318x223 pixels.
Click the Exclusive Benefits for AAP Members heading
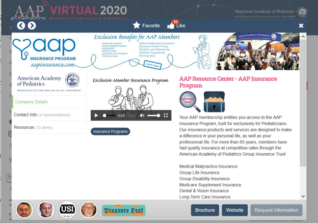137,37
